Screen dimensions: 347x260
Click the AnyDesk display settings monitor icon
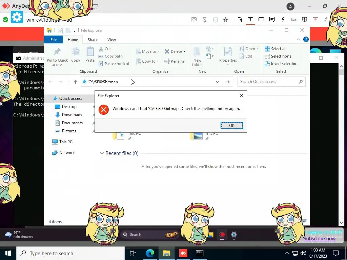(261, 19)
